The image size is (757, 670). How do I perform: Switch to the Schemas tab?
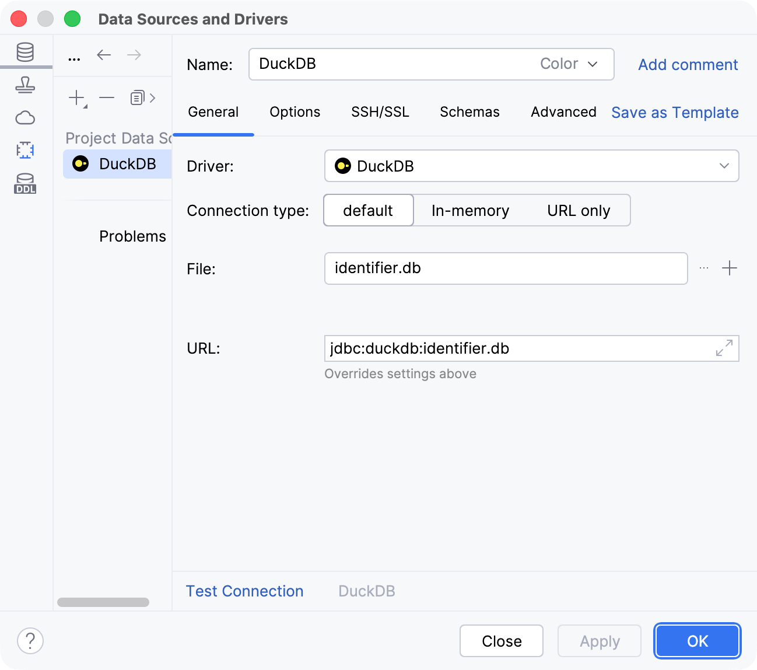469,112
